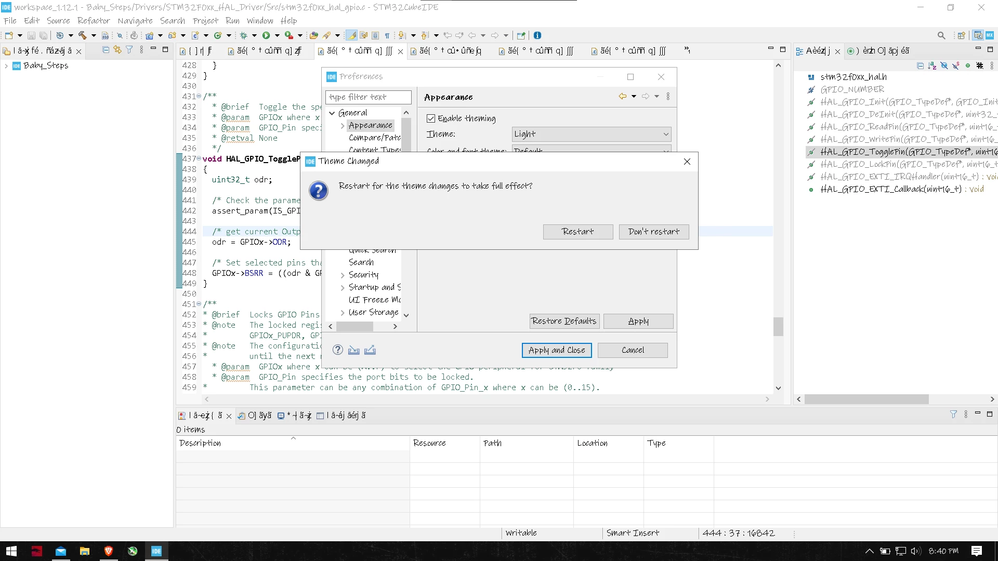Click the Show Whitespace pilcrow icon
The image size is (998, 561).
point(387,35)
